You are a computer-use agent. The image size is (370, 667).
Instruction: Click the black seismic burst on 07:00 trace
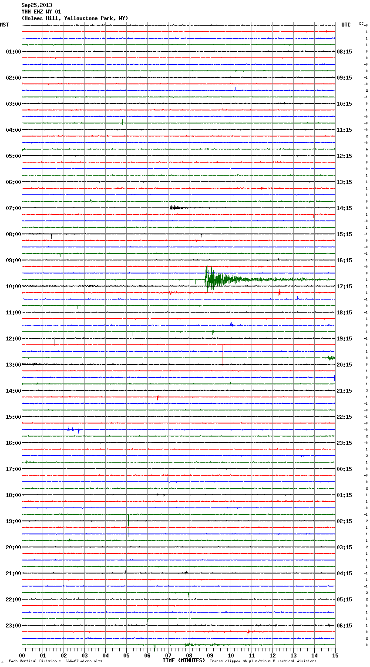178,208
